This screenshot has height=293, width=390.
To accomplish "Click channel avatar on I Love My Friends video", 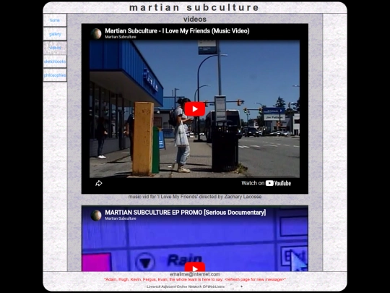I will [96, 33].
